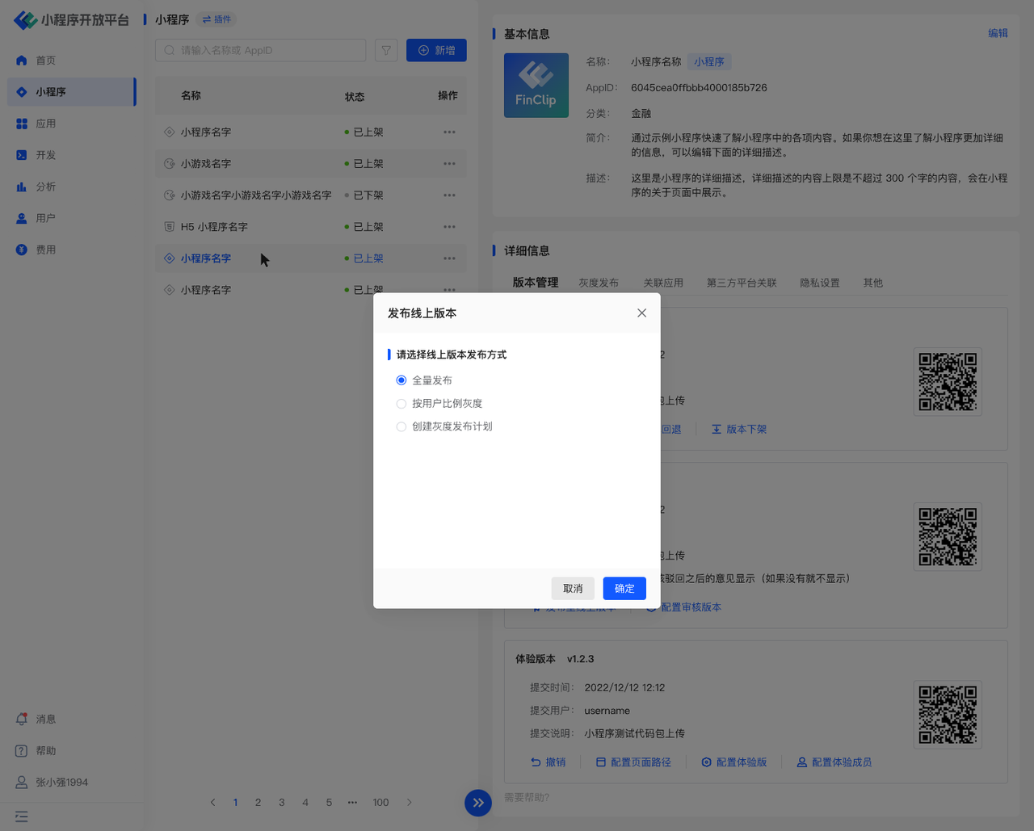Open more actions for H5 小程序名字 row
The image size is (1034, 831).
tap(449, 227)
